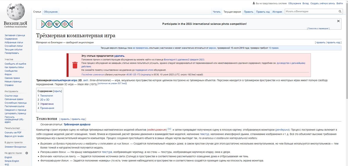Click the удалить link in deletion notice
The height and width of the screenshot is (166, 348).
click(x=119, y=56)
